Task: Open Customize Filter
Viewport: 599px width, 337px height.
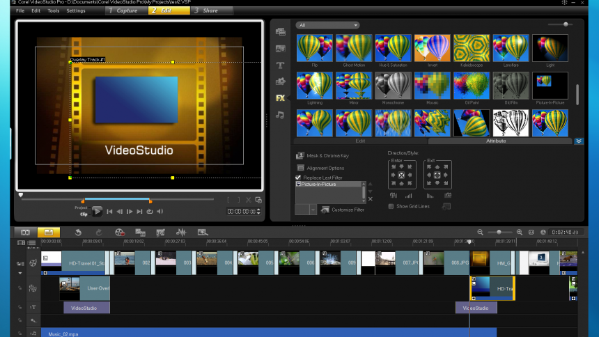Action: click(x=343, y=210)
